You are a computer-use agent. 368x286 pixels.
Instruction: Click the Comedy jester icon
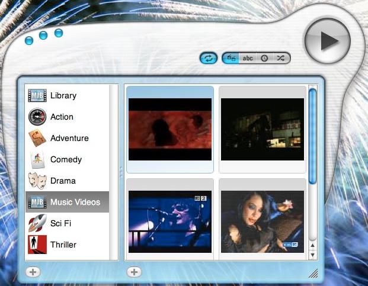coord(37,160)
